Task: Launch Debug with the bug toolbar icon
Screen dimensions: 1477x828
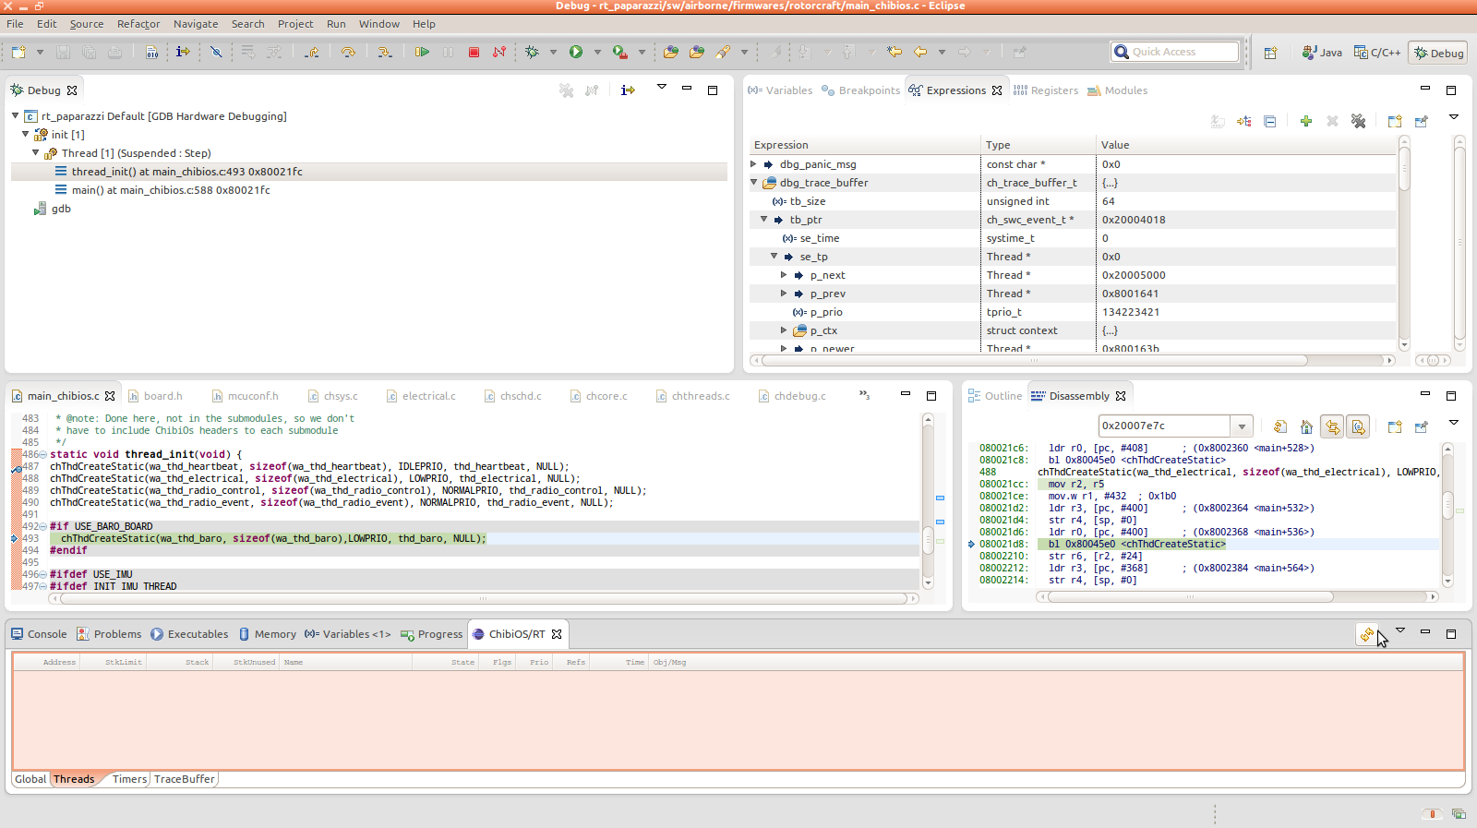Action: pyautogui.click(x=533, y=53)
